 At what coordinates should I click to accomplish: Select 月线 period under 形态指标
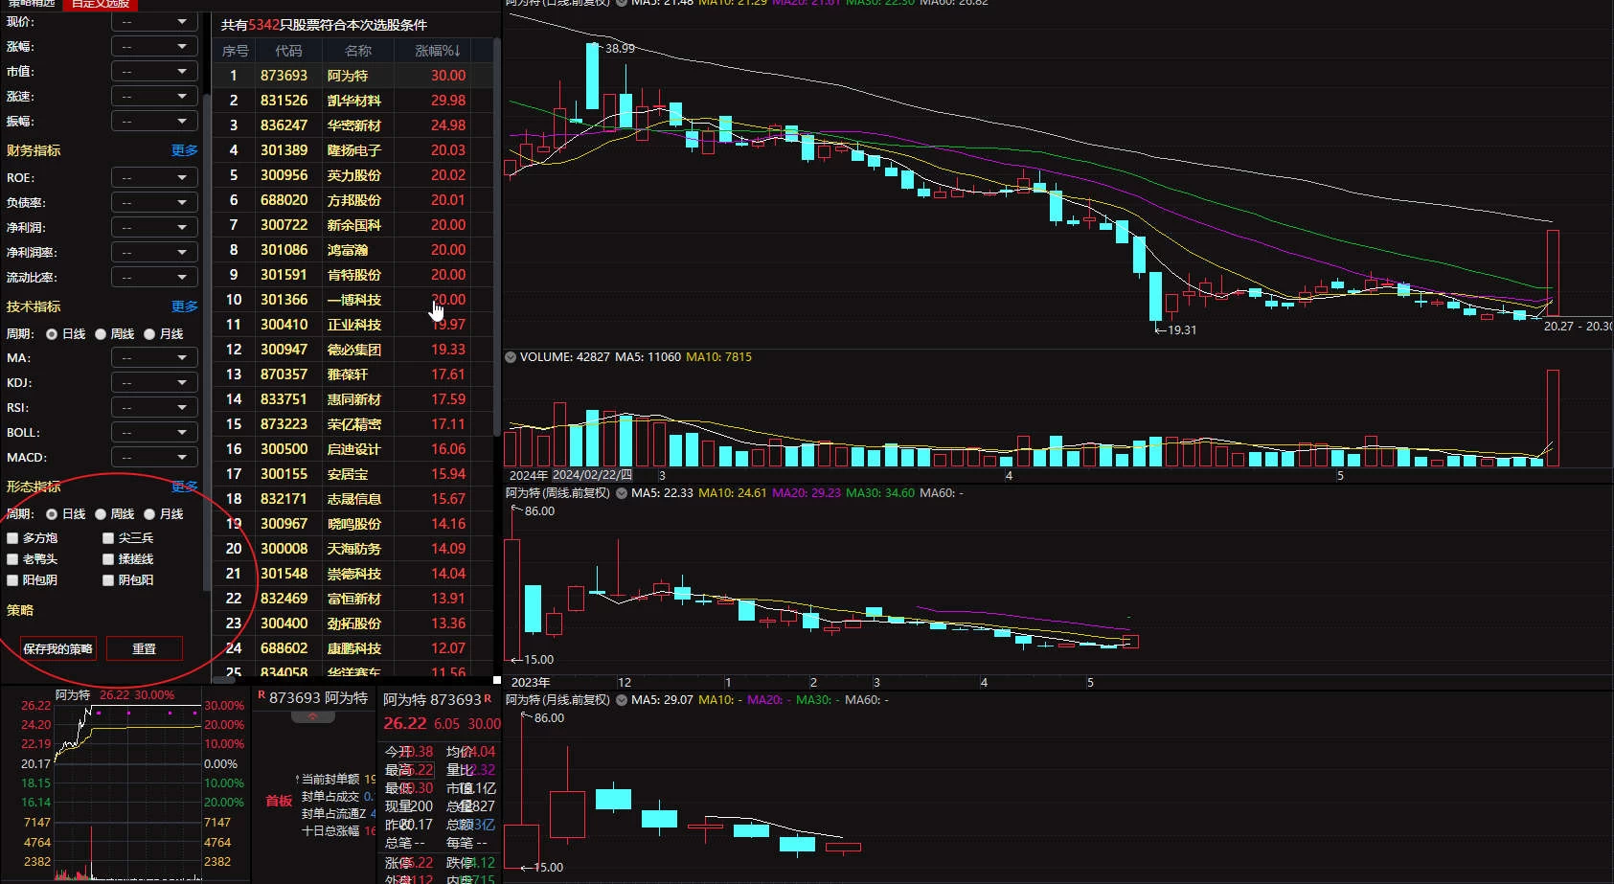149,514
